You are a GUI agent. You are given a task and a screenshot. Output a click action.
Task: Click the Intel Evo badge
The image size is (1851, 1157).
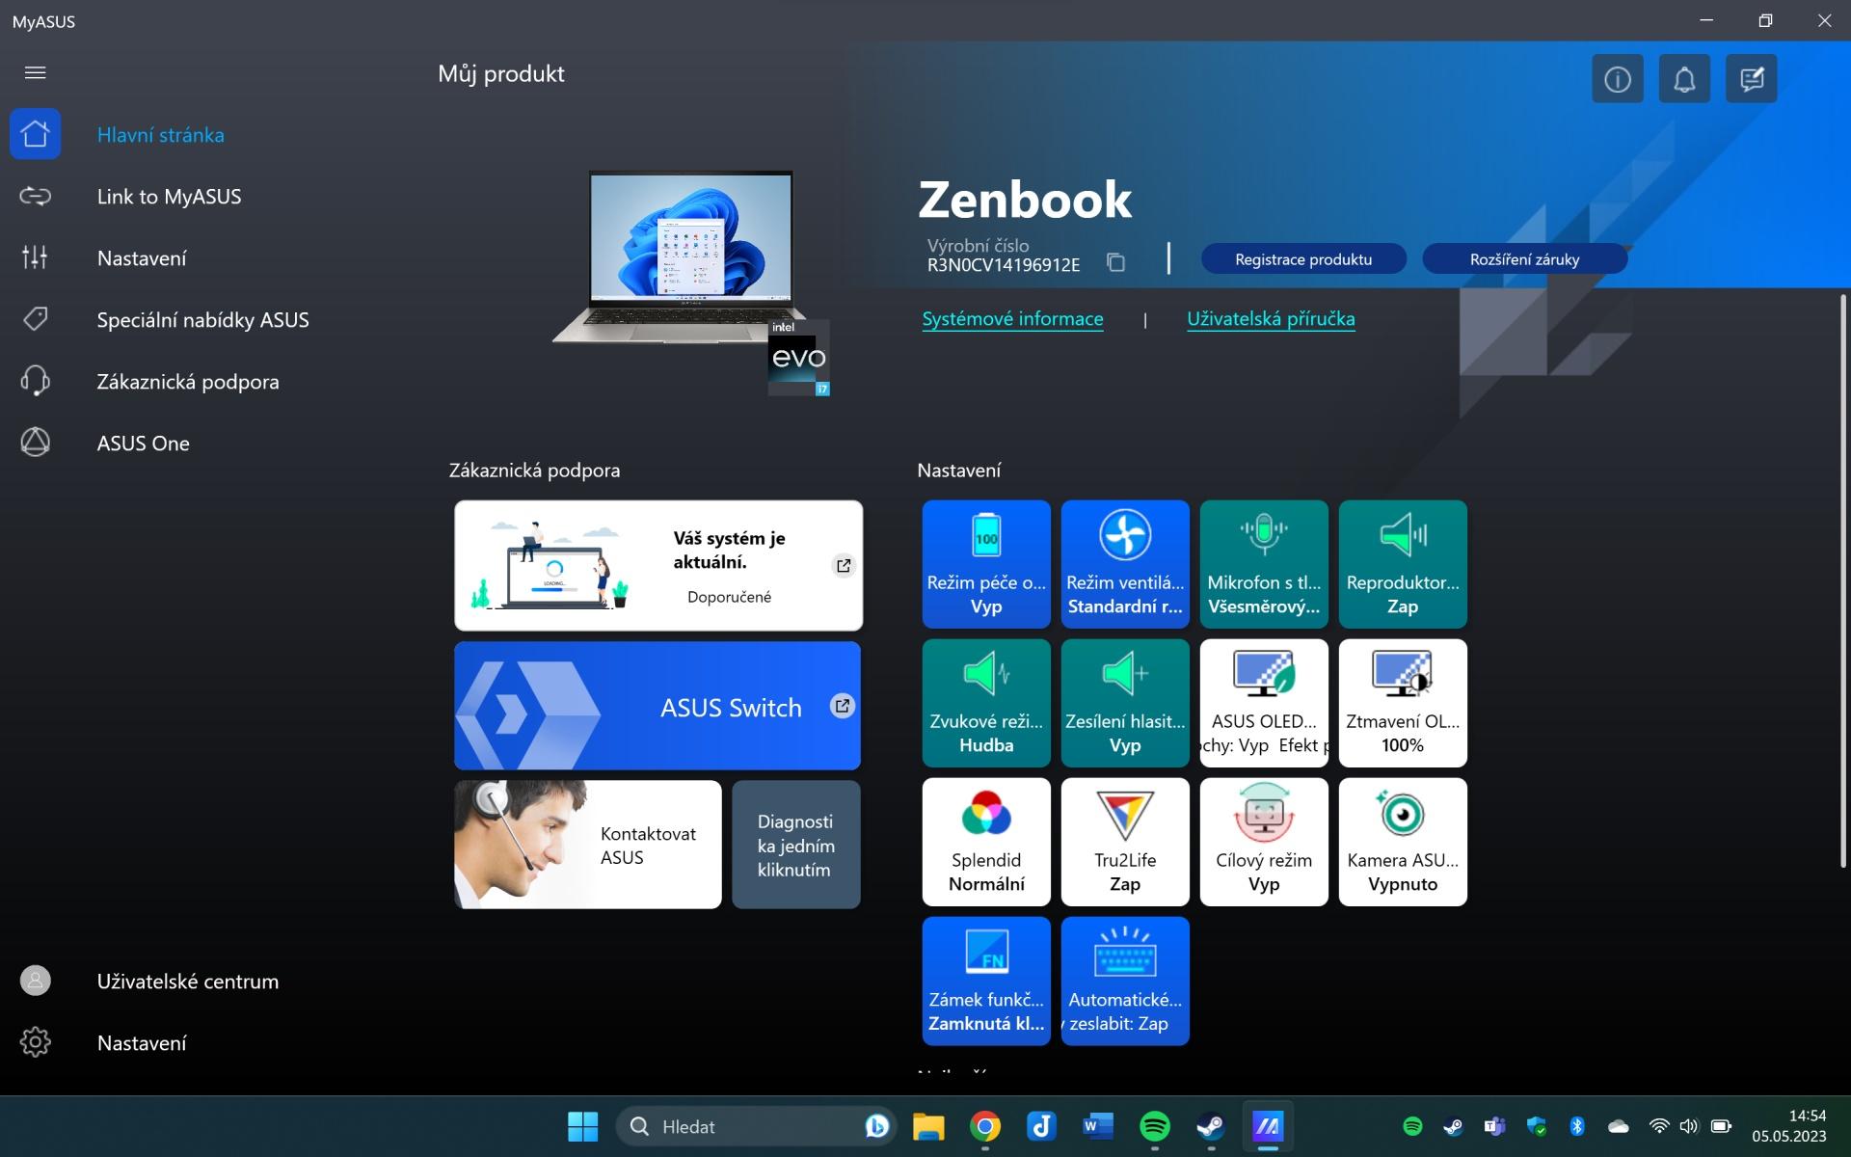point(798,358)
